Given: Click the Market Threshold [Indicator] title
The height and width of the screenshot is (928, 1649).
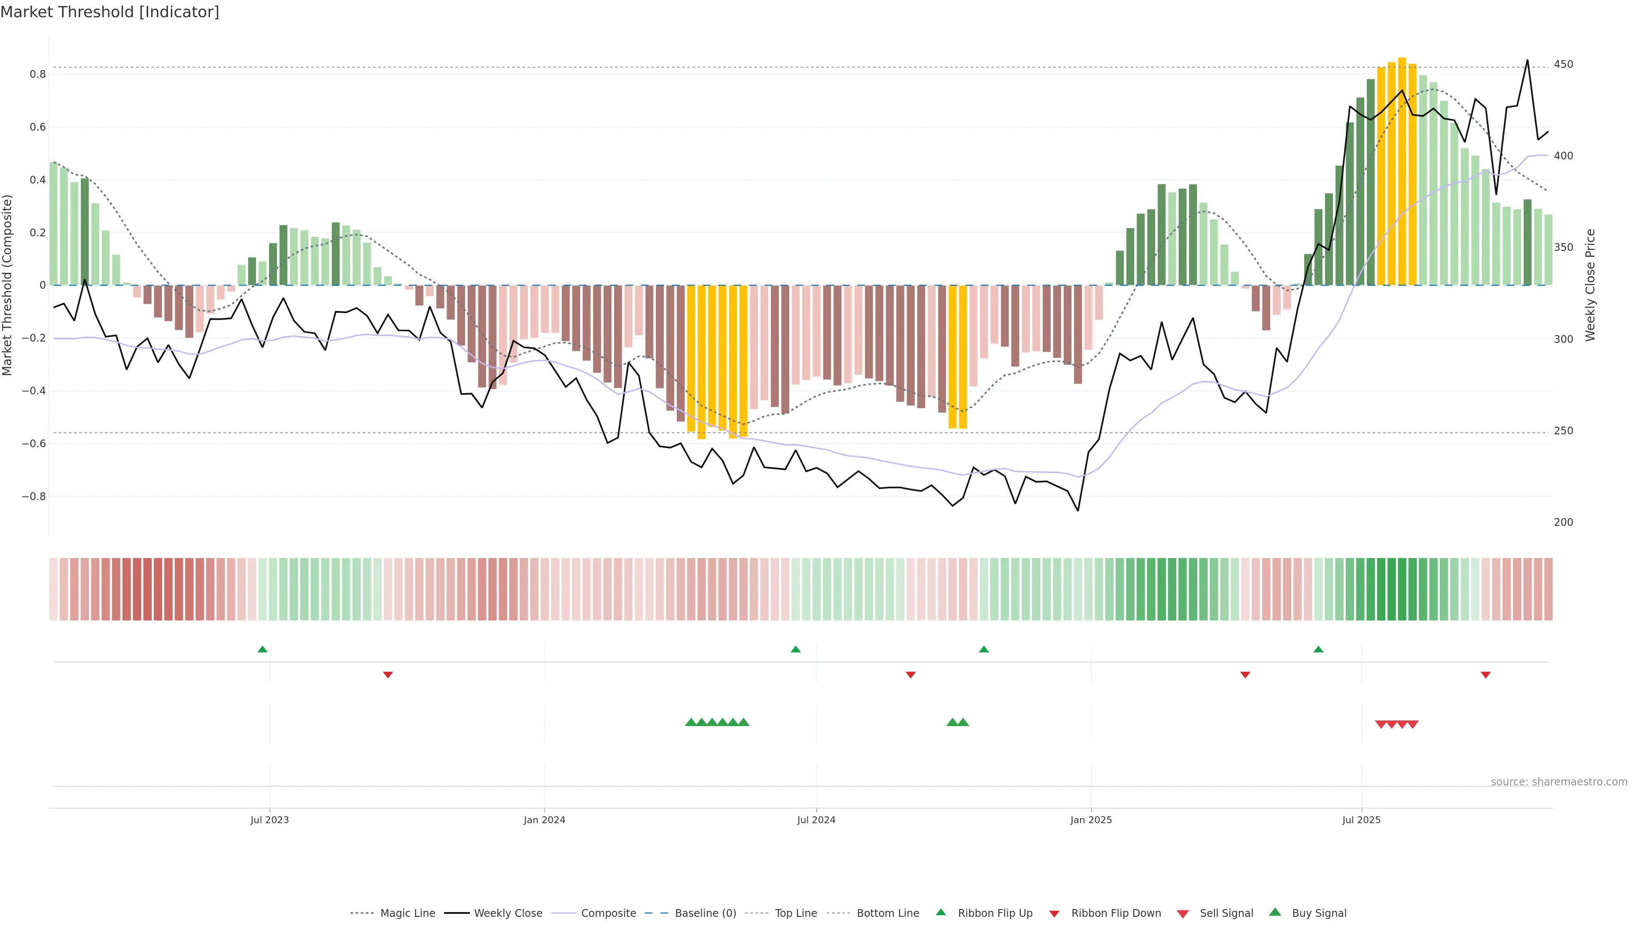Looking at the screenshot, I should pos(110,12).
